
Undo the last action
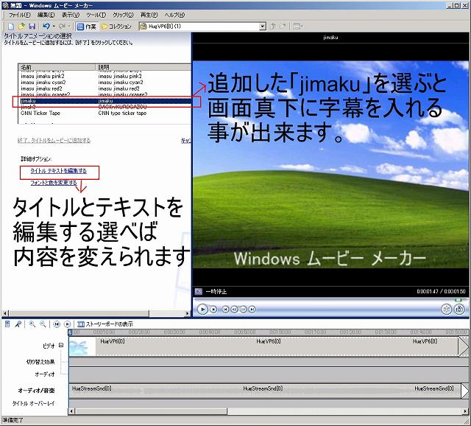[46, 27]
